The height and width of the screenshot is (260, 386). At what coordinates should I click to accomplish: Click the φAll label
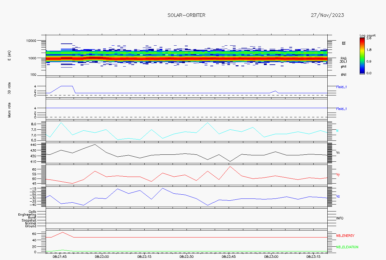[343, 67]
